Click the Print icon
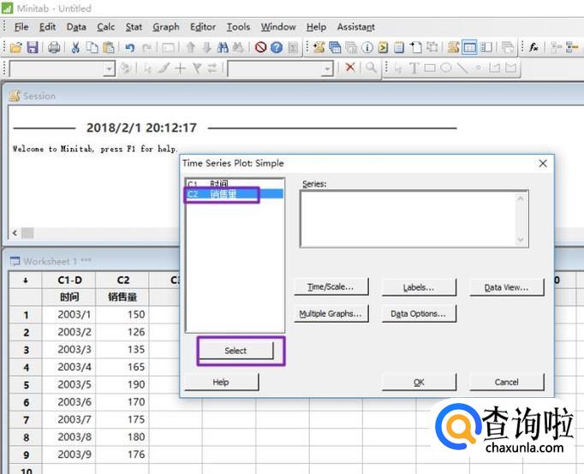Viewport: 584px width, 474px height. coord(54,48)
